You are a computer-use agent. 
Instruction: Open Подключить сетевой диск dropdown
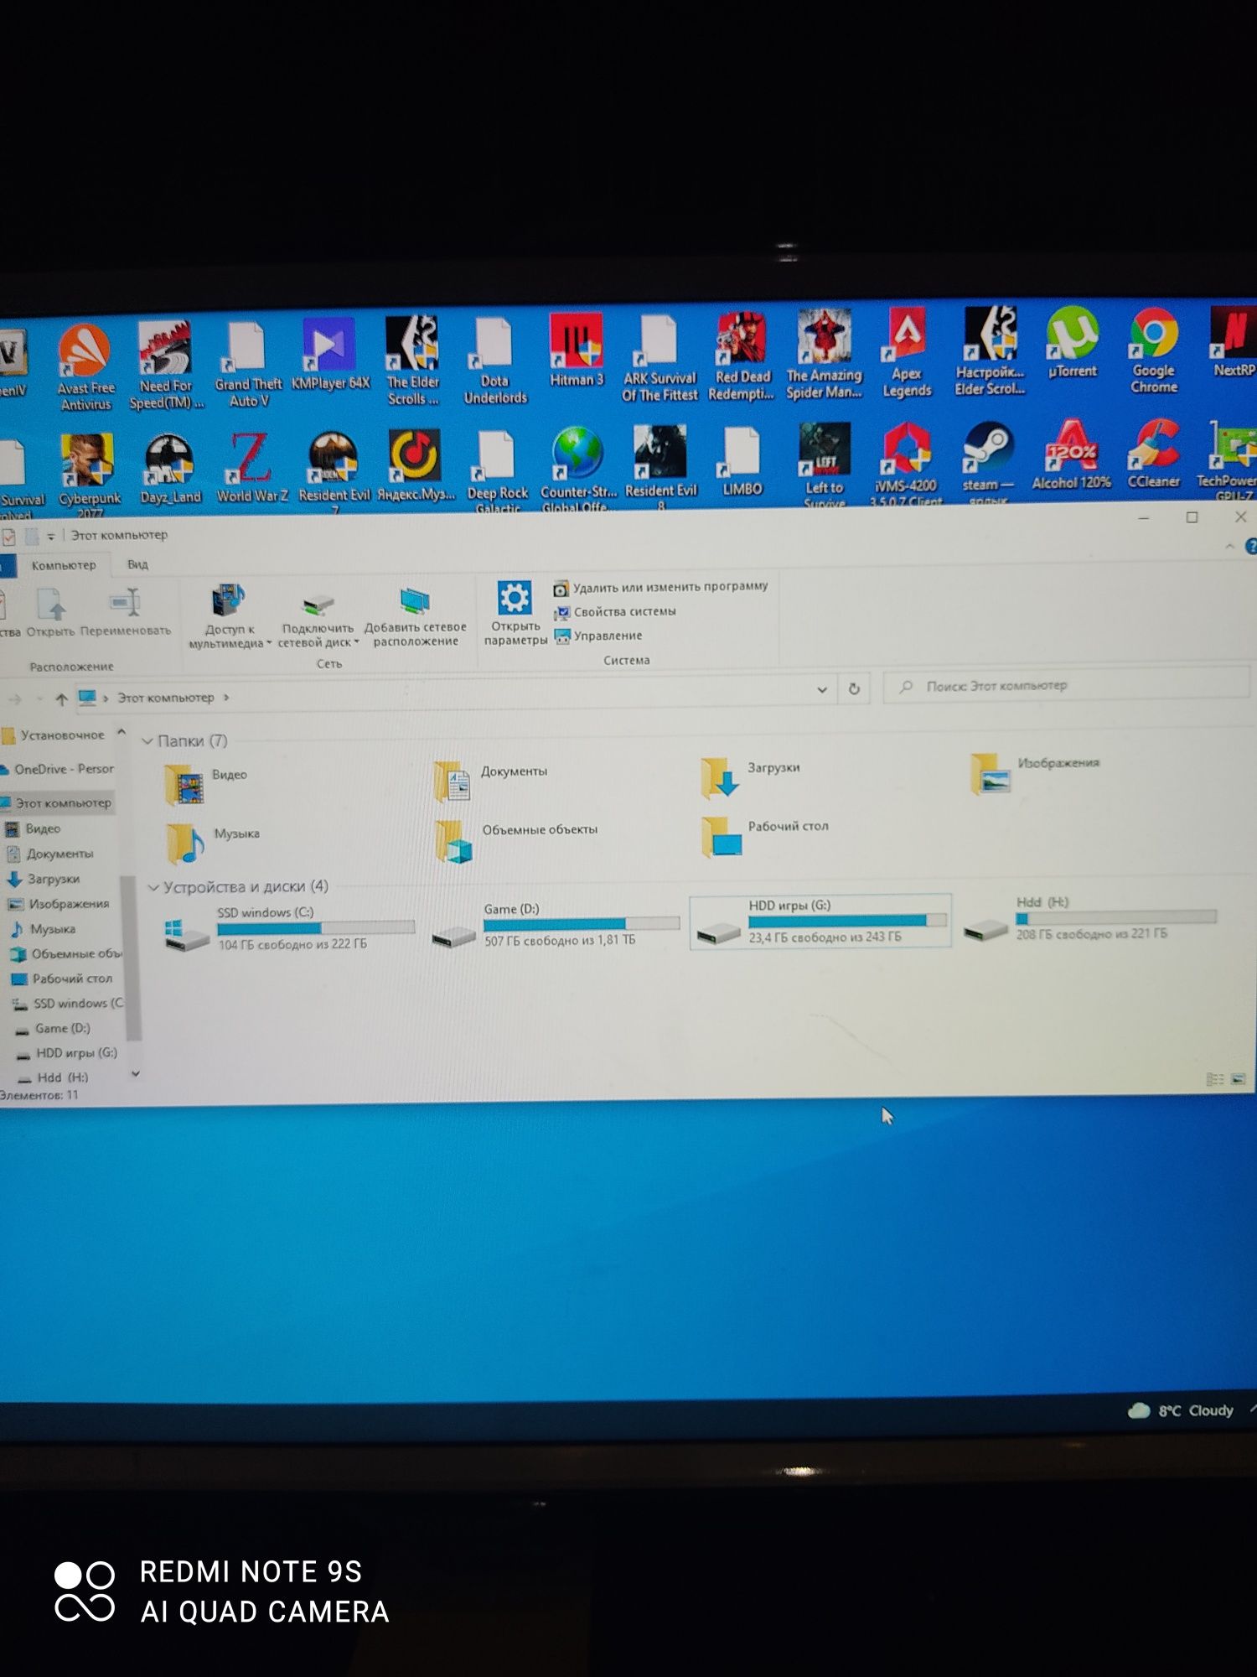click(x=318, y=620)
